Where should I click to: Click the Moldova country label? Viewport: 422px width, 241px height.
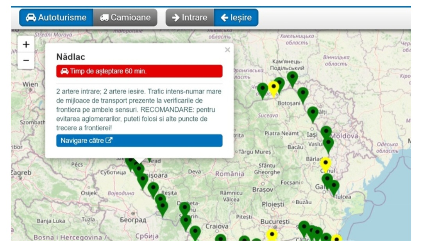[x=345, y=136]
